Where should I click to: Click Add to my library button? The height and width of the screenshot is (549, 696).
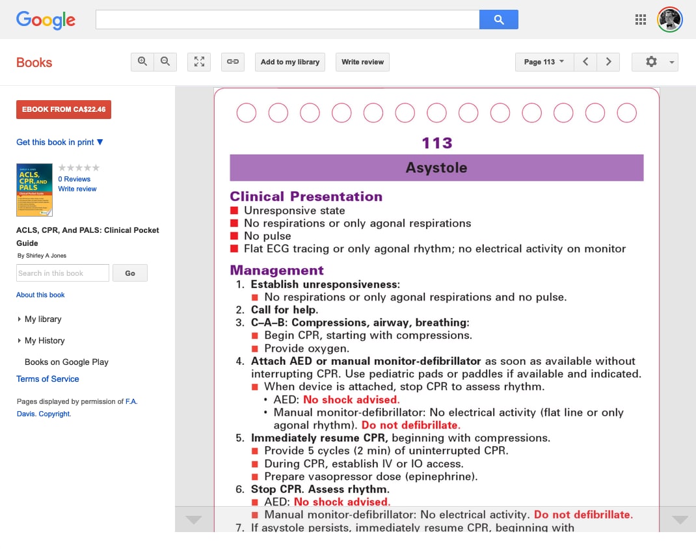(290, 62)
